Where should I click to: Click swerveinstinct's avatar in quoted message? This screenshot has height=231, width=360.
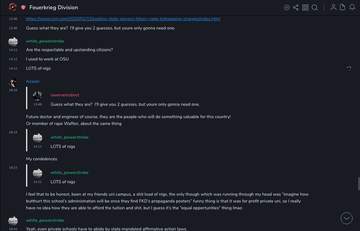pos(38,96)
